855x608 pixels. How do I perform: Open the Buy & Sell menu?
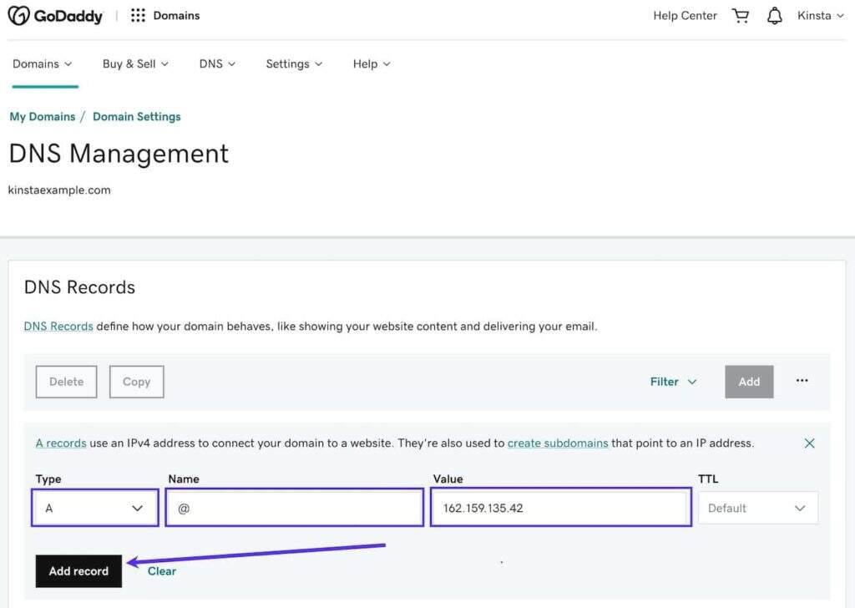coord(135,63)
